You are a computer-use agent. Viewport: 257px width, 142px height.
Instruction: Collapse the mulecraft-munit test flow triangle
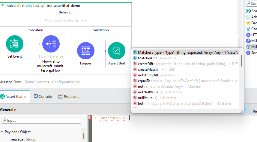pyautogui.click(x=3, y=5)
